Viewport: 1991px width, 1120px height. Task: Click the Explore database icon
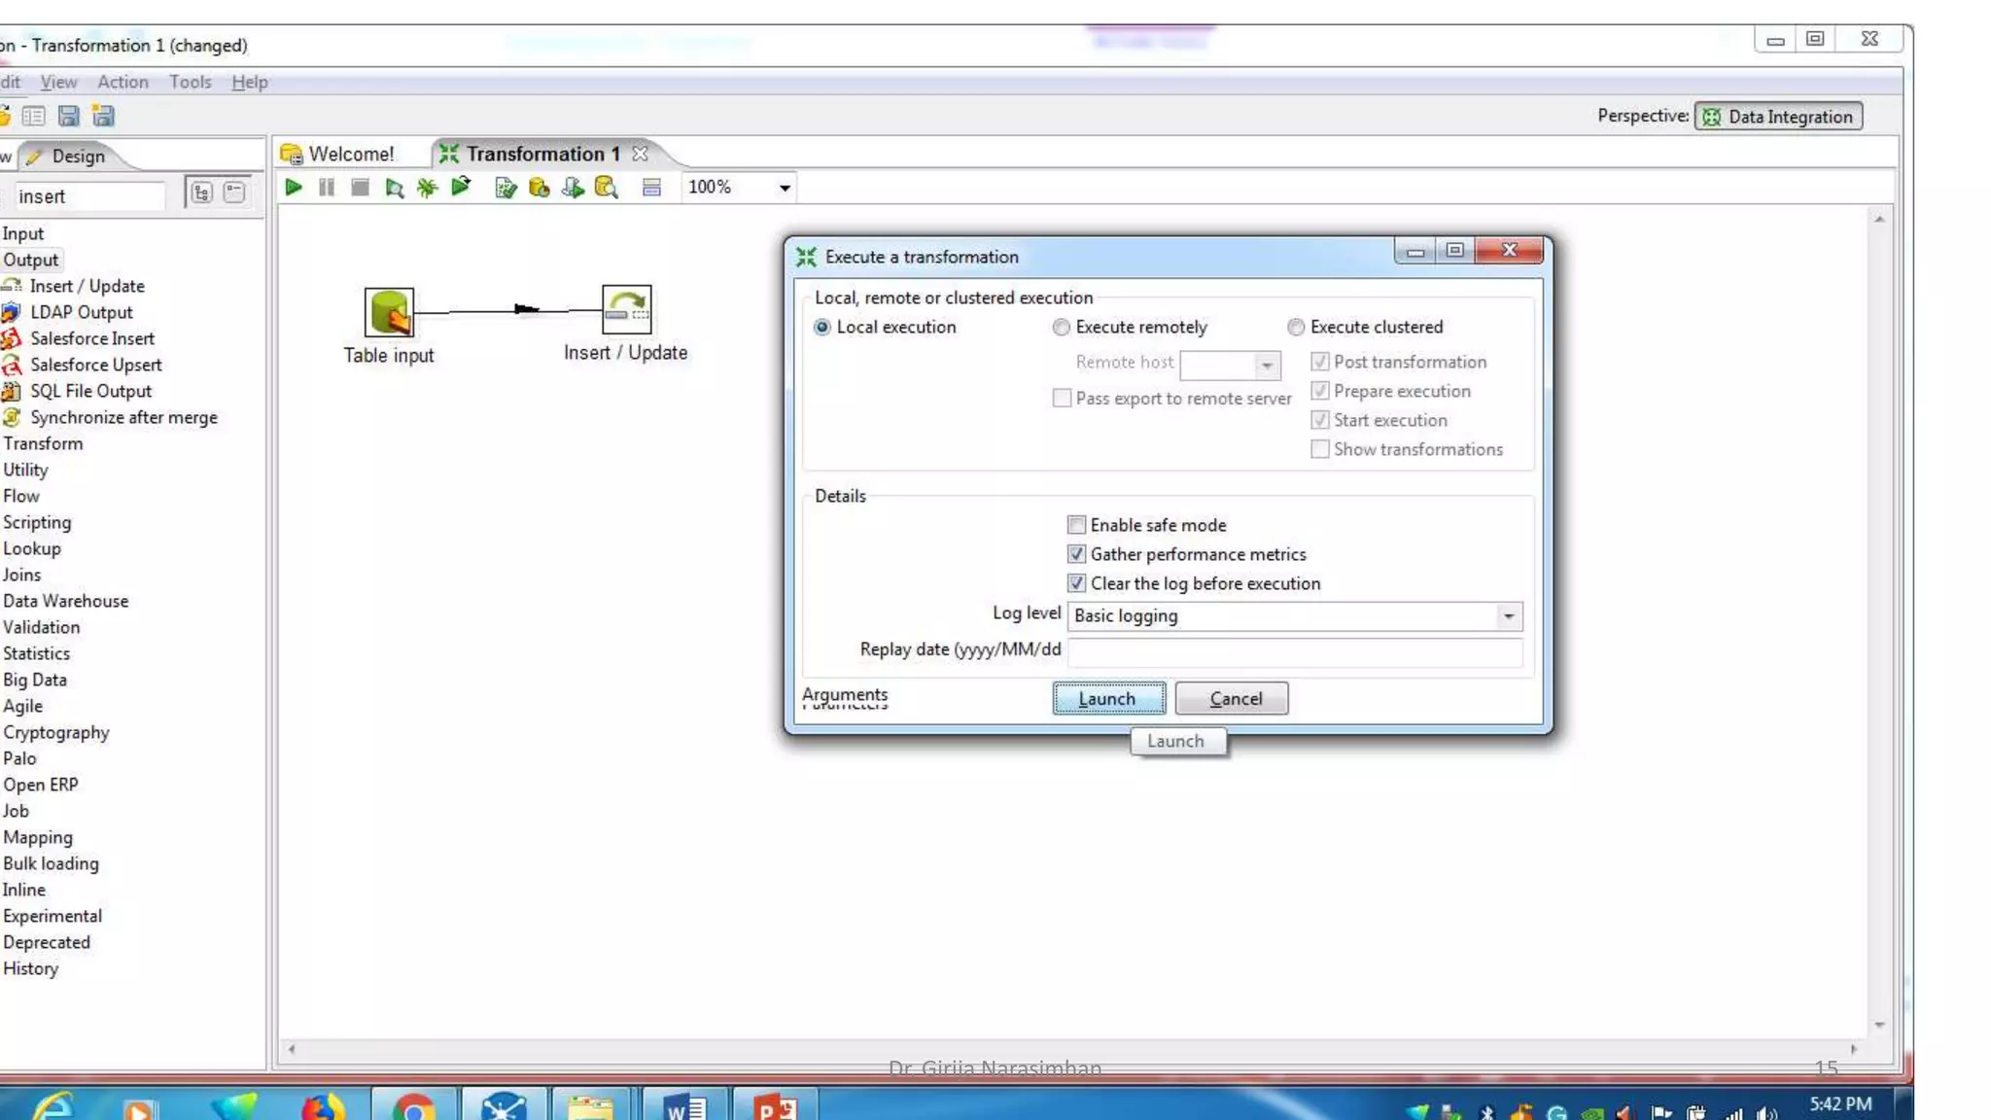pyautogui.click(x=607, y=188)
